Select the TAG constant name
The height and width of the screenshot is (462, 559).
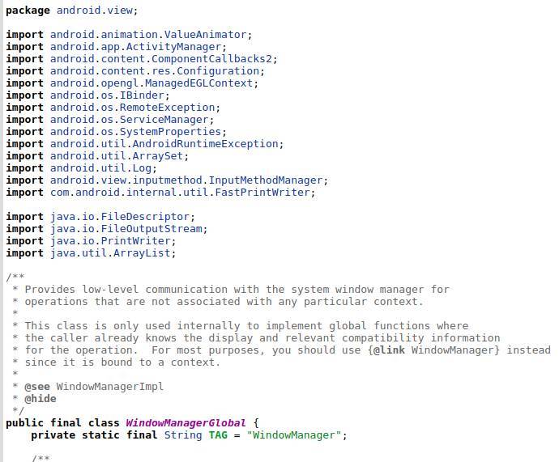(x=218, y=435)
